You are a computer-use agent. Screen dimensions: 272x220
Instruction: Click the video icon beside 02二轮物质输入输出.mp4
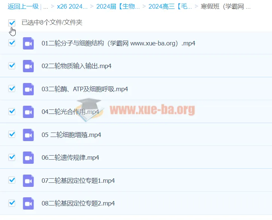pyautogui.click(x=28, y=66)
